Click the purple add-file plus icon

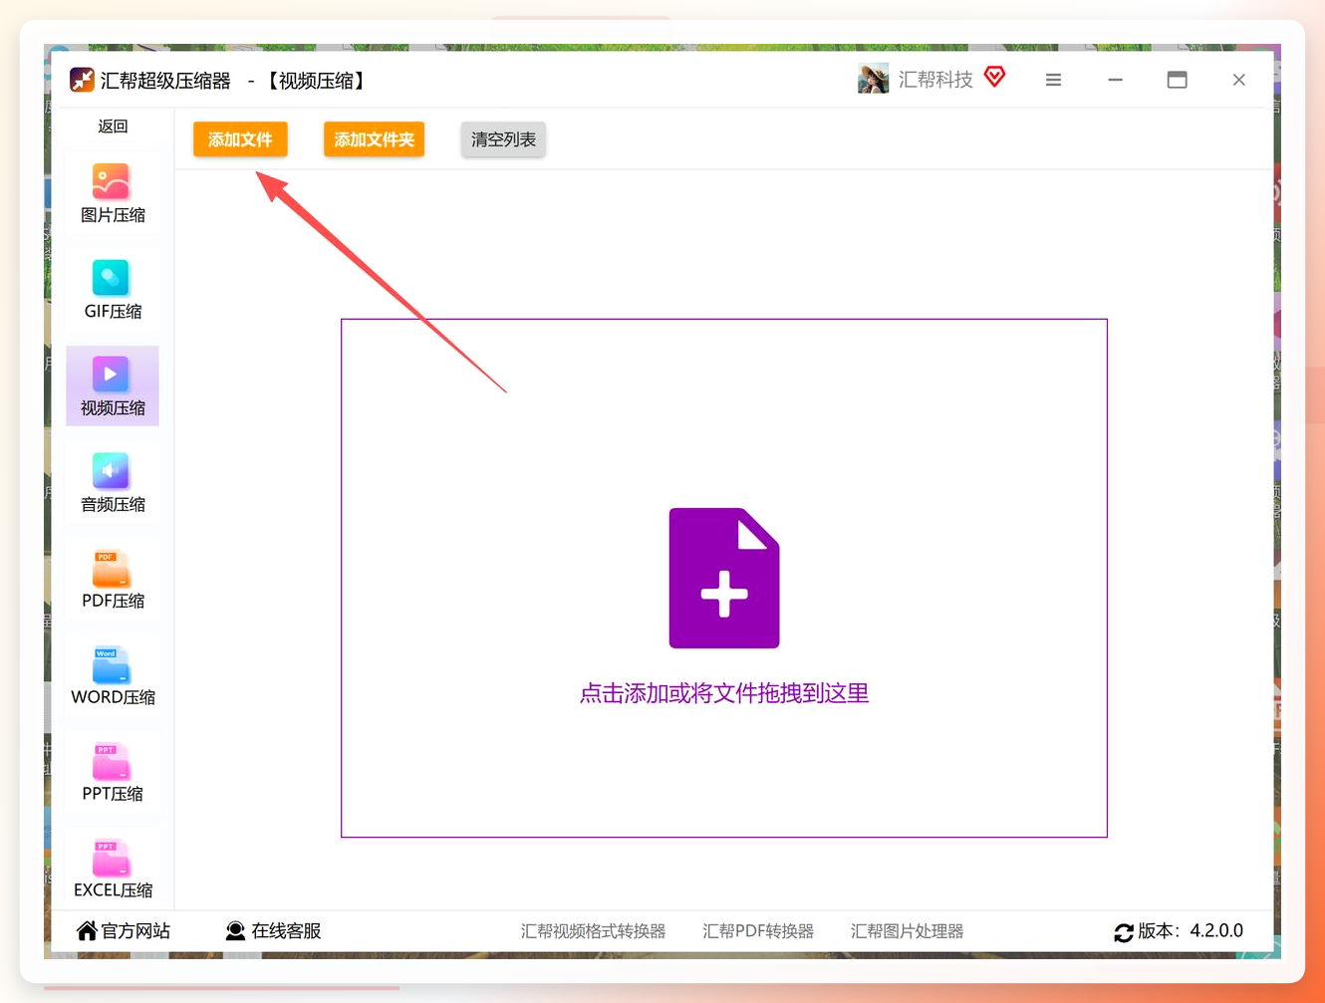tap(724, 578)
